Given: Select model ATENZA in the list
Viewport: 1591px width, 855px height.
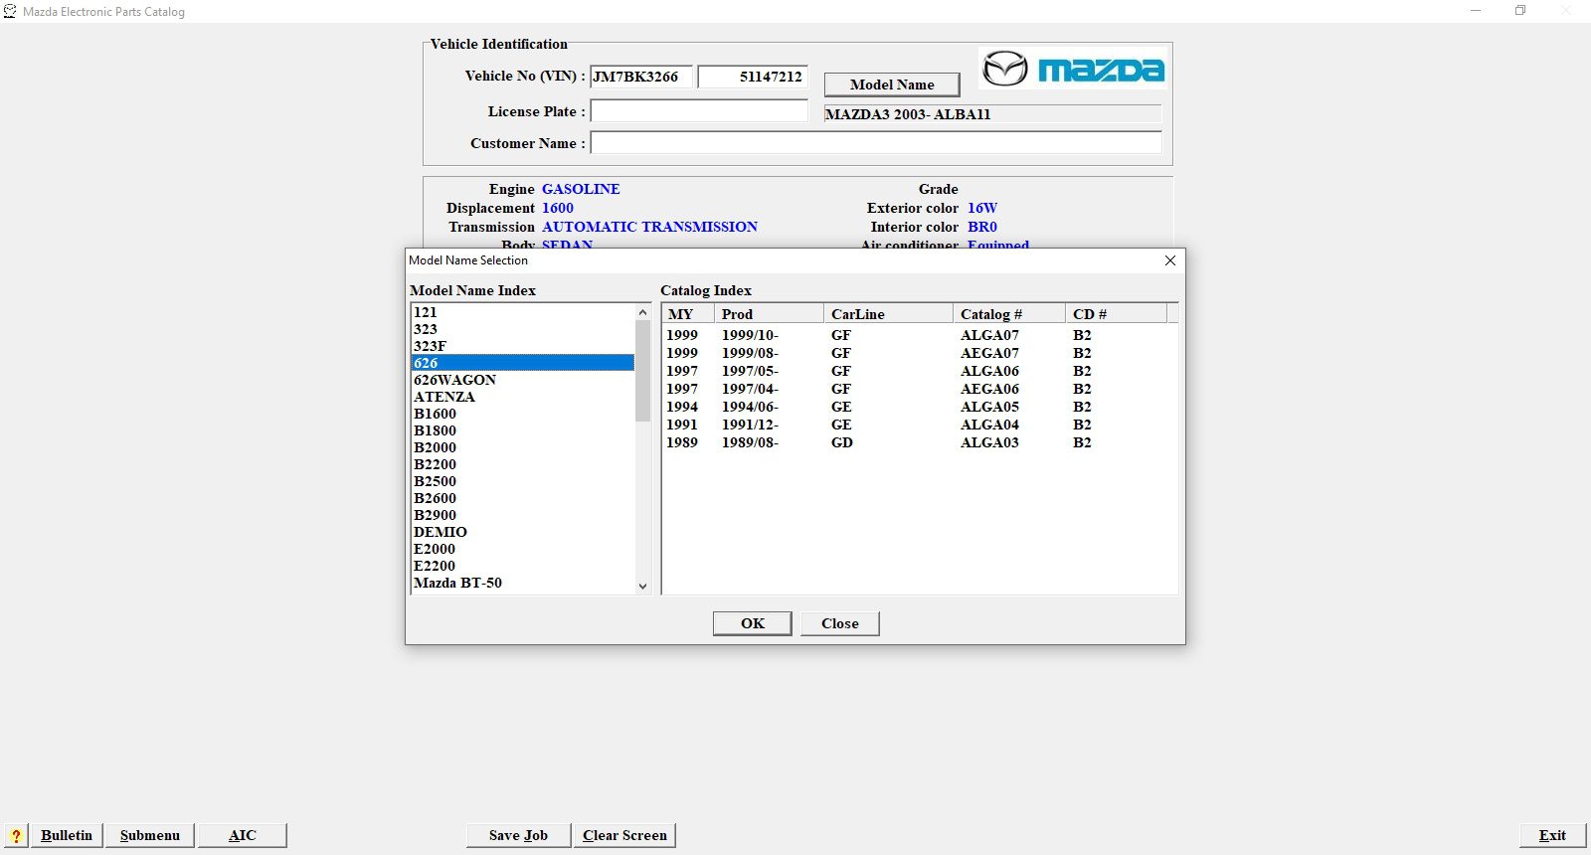Looking at the screenshot, I should coord(523,397).
